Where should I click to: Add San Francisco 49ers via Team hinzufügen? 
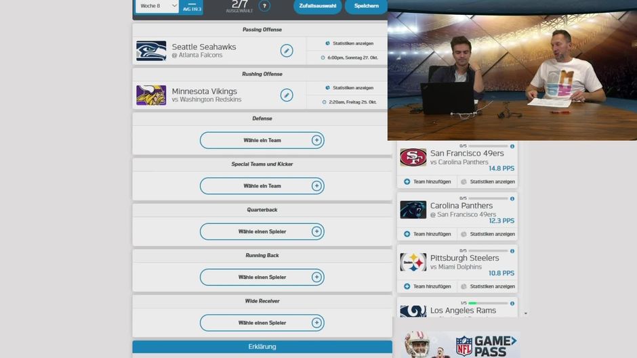[x=428, y=181]
